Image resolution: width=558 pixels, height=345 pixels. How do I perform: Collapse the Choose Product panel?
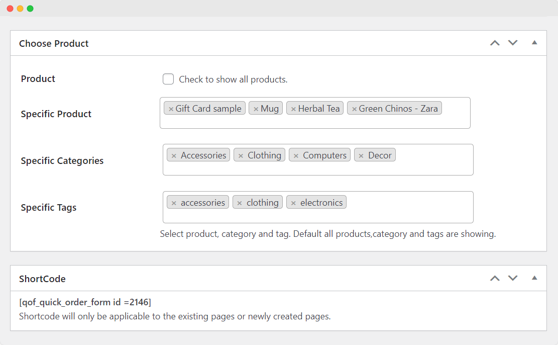tap(534, 43)
